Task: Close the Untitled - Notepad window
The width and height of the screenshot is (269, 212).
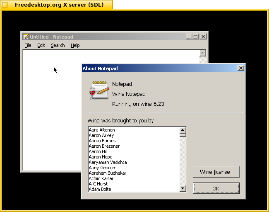Action: (x=203, y=37)
